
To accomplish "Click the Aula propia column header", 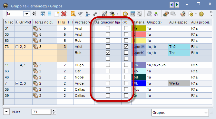I will (201, 22).
